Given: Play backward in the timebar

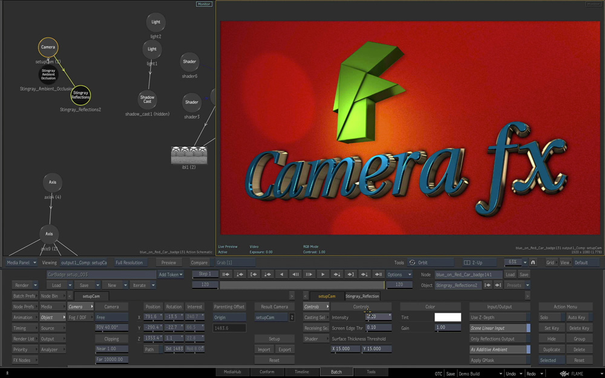Looking at the screenshot, I should 281,274.
